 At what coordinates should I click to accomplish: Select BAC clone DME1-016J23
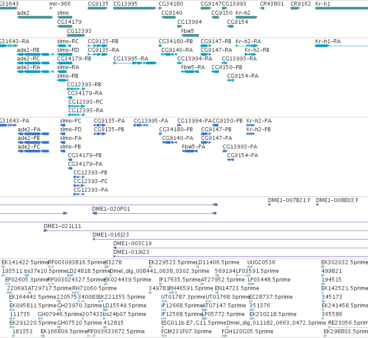tap(111, 235)
